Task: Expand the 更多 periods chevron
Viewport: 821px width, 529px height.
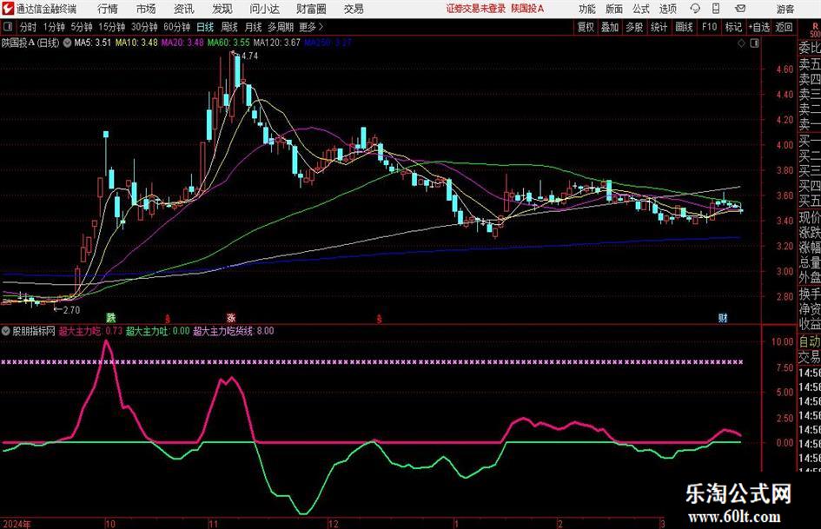Action: [x=321, y=27]
